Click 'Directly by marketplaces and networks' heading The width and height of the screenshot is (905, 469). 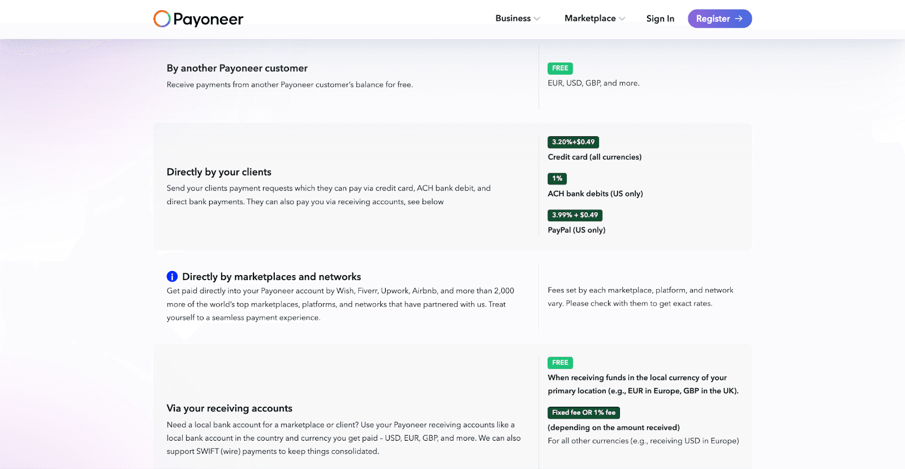(271, 277)
